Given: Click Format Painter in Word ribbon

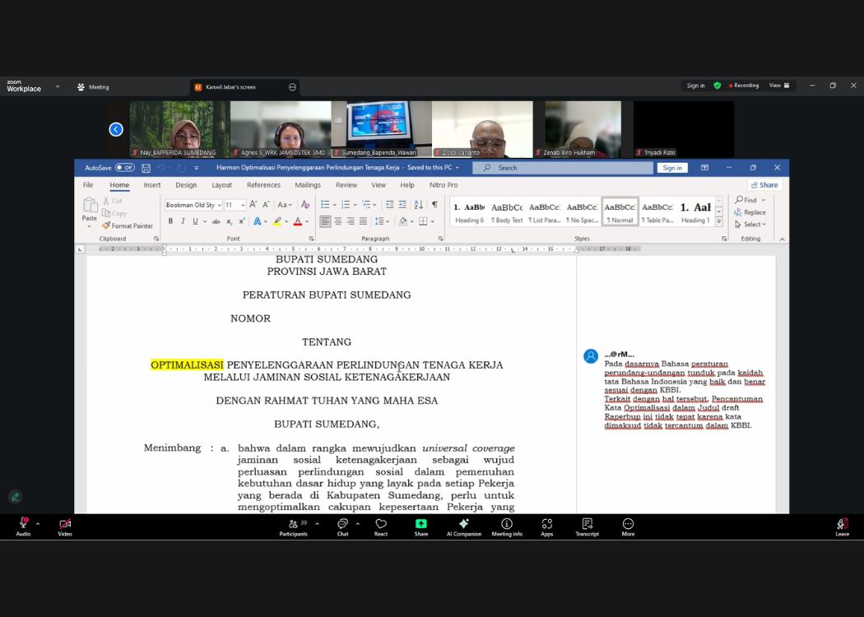Looking at the screenshot, I should click(x=128, y=225).
